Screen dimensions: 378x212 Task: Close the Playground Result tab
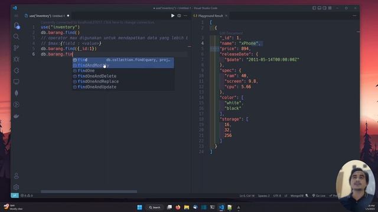tap(226, 16)
